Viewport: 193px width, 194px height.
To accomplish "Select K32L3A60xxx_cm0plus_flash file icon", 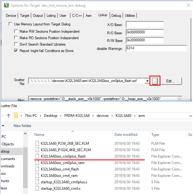I will tap(37, 156).
